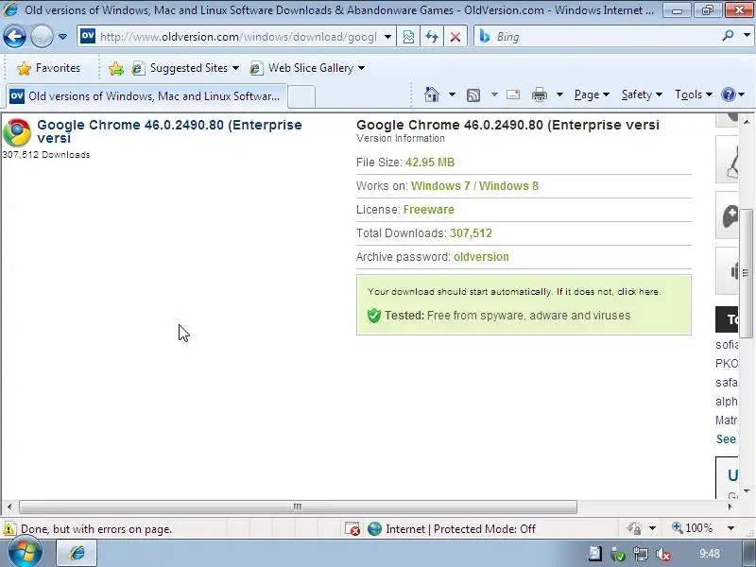756x567 pixels.
Task: Click the 42.95 MB file size value
Action: [430, 163]
